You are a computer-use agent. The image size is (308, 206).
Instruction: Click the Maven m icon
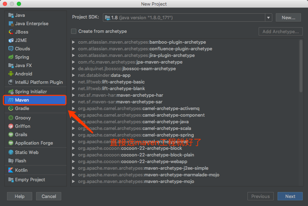pos(11,100)
